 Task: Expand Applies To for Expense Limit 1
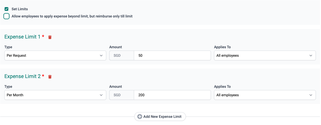265,55
